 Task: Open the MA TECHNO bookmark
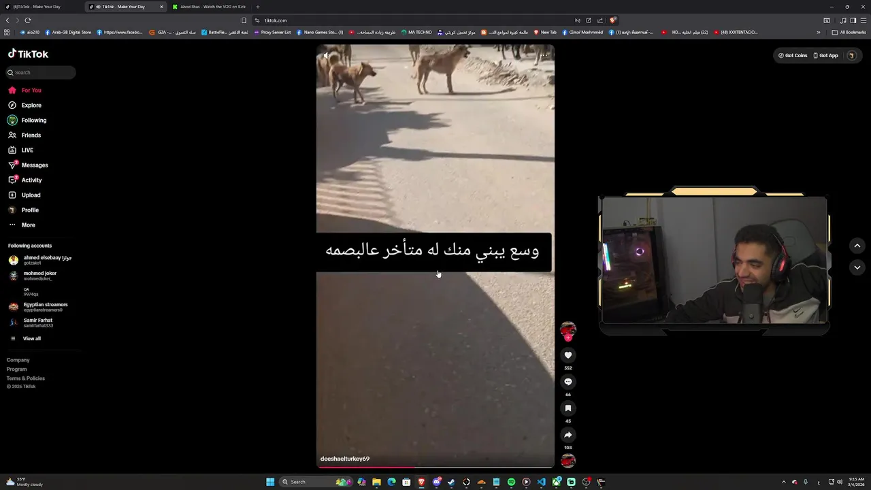pos(416,32)
